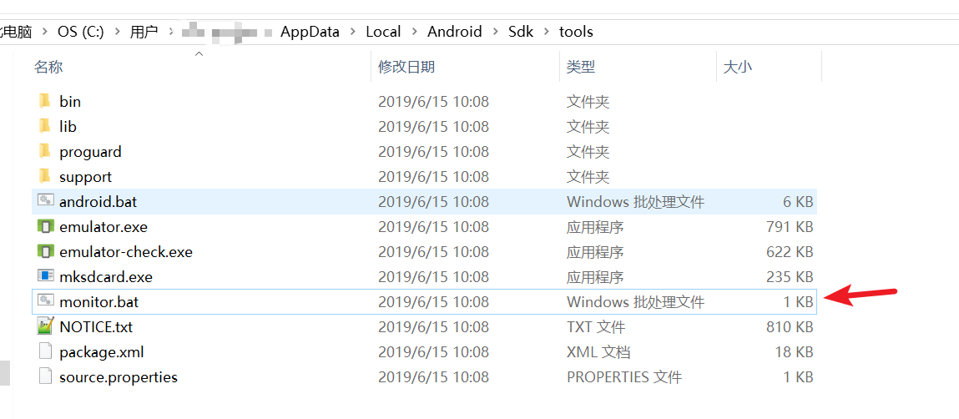Select the emulator-check.exe file name

click(126, 252)
